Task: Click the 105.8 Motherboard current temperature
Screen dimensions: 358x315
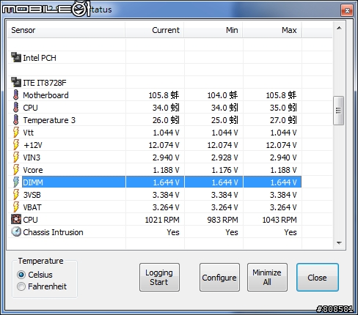Action: (164, 95)
